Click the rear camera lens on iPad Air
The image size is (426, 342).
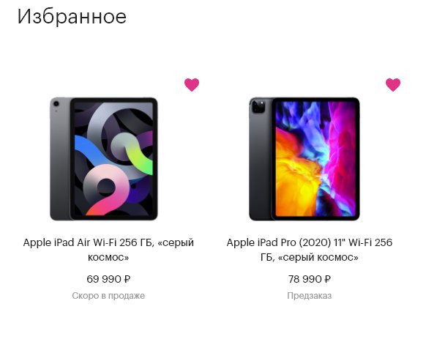56,103
